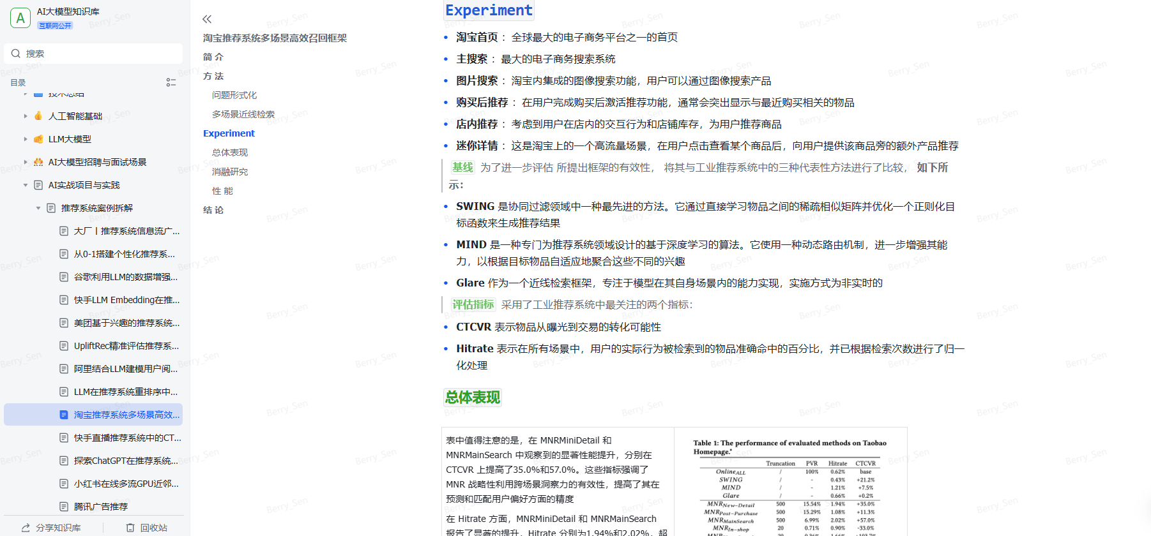Click the share icon next to 分享知识库
Screen dimensions: 1151x536
point(26,528)
